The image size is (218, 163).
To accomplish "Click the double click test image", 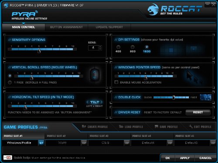I will click(x=206, y=97).
